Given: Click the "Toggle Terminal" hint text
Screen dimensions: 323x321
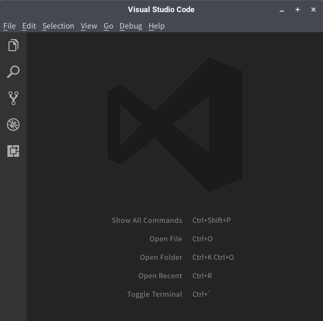Looking at the screenshot, I should [x=155, y=295].
